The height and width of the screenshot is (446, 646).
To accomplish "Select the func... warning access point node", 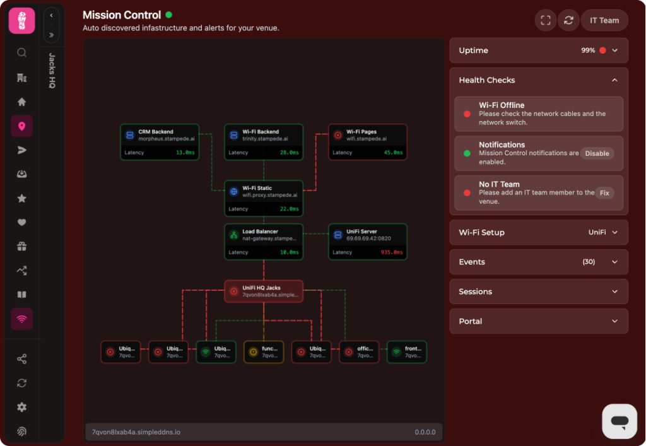I will tap(264, 352).
